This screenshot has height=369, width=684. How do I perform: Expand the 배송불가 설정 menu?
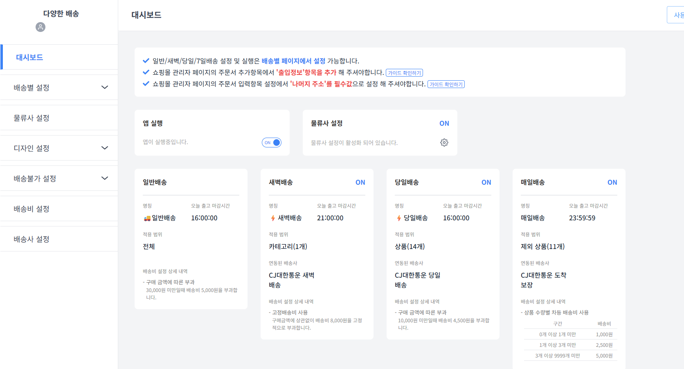59,178
